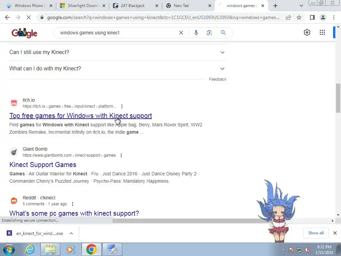Switch to the Silverlight Download tab
The height and width of the screenshot is (256, 341).
coord(83,6)
